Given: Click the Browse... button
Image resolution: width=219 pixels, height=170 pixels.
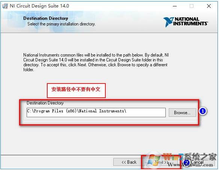Looking at the screenshot, I should pos(182,112).
